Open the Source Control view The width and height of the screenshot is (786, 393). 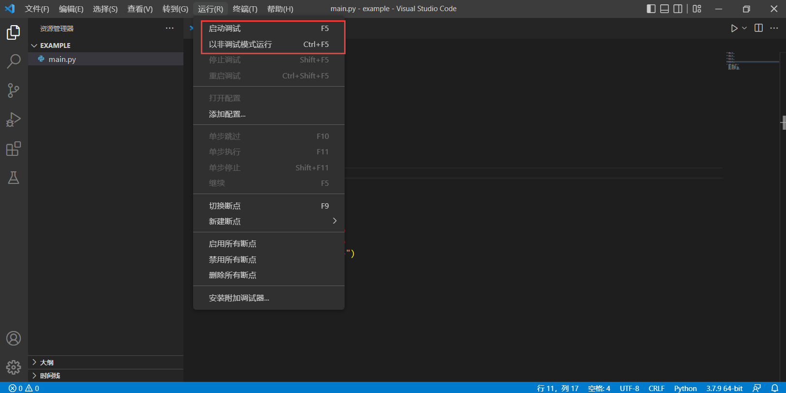pos(14,91)
